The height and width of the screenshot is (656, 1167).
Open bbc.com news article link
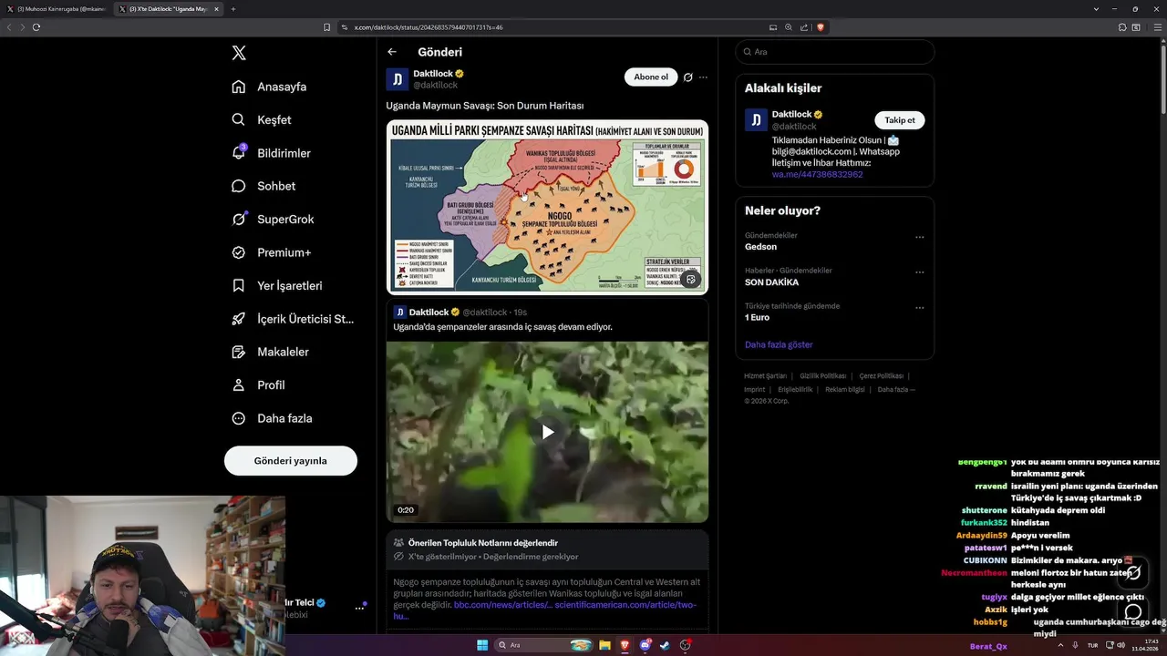(x=502, y=605)
